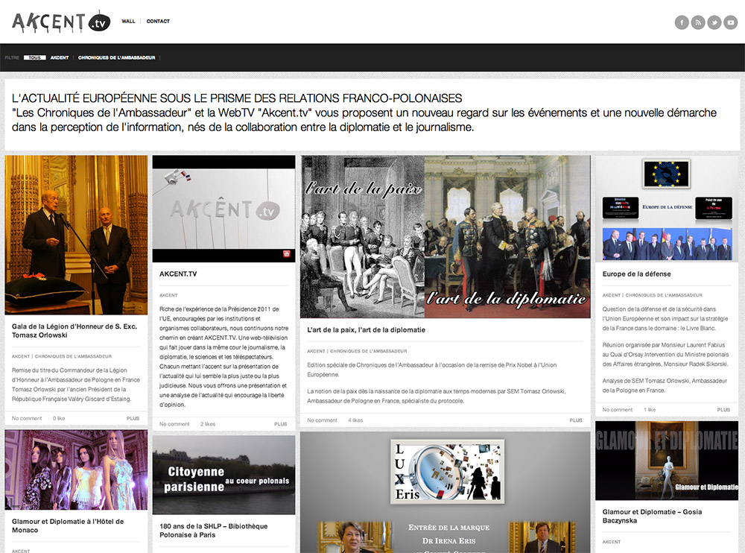Click AKCENT category tag under AKCENT.TV title

(168, 295)
